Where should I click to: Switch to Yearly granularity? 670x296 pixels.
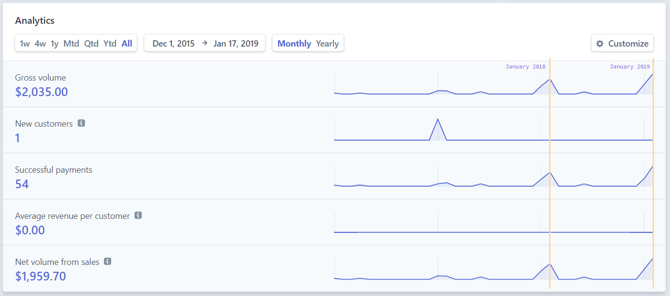click(327, 44)
